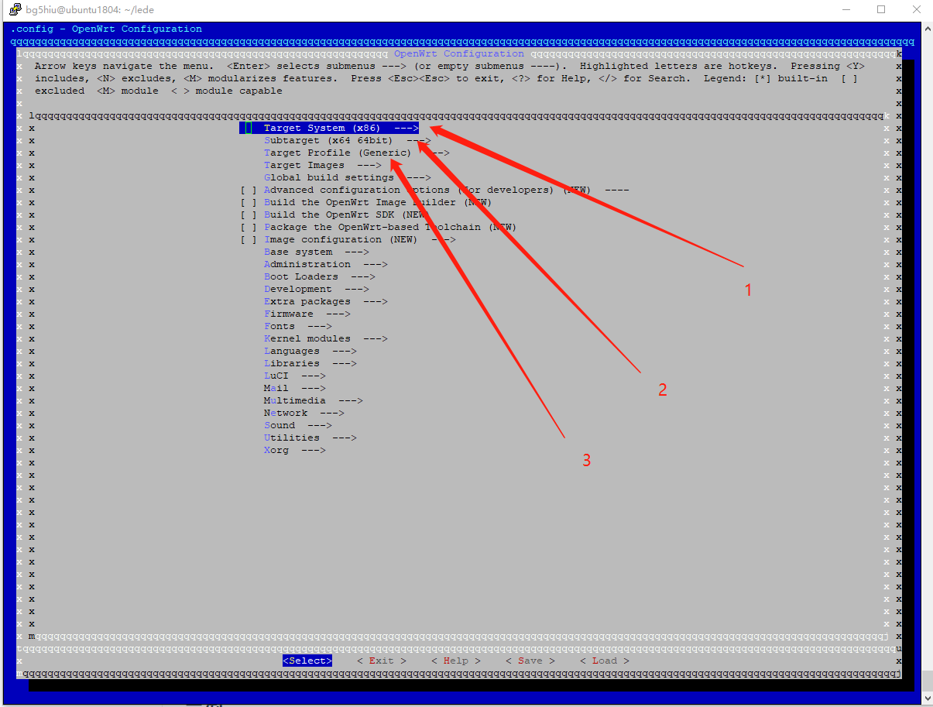933x707 pixels.
Task: Click the < Help > button
Action: coord(456,661)
